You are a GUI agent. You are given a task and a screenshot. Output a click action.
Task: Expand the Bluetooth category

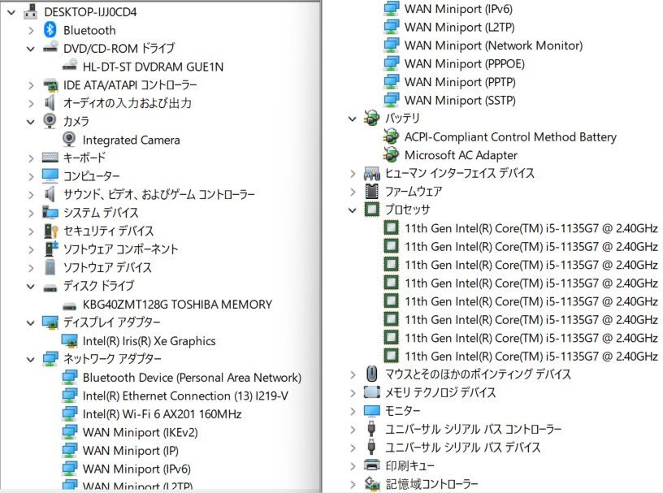pos(31,30)
